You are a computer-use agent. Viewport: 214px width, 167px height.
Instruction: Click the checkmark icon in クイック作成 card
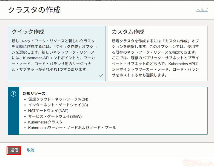(101, 76)
